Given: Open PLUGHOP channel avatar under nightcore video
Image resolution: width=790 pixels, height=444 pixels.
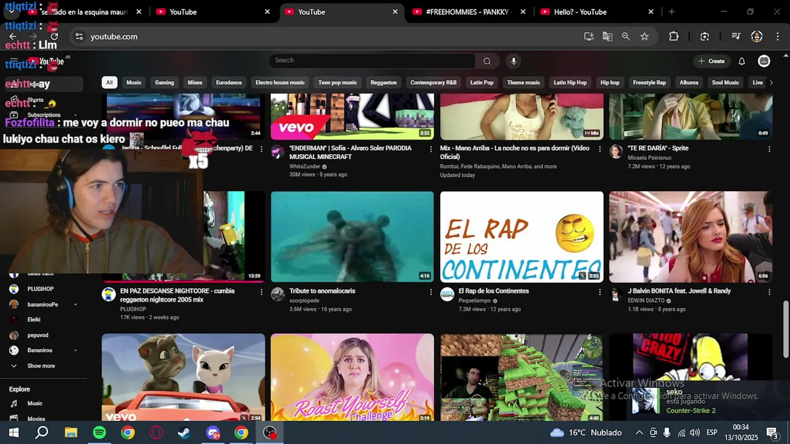Looking at the screenshot, I should [x=109, y=294].
